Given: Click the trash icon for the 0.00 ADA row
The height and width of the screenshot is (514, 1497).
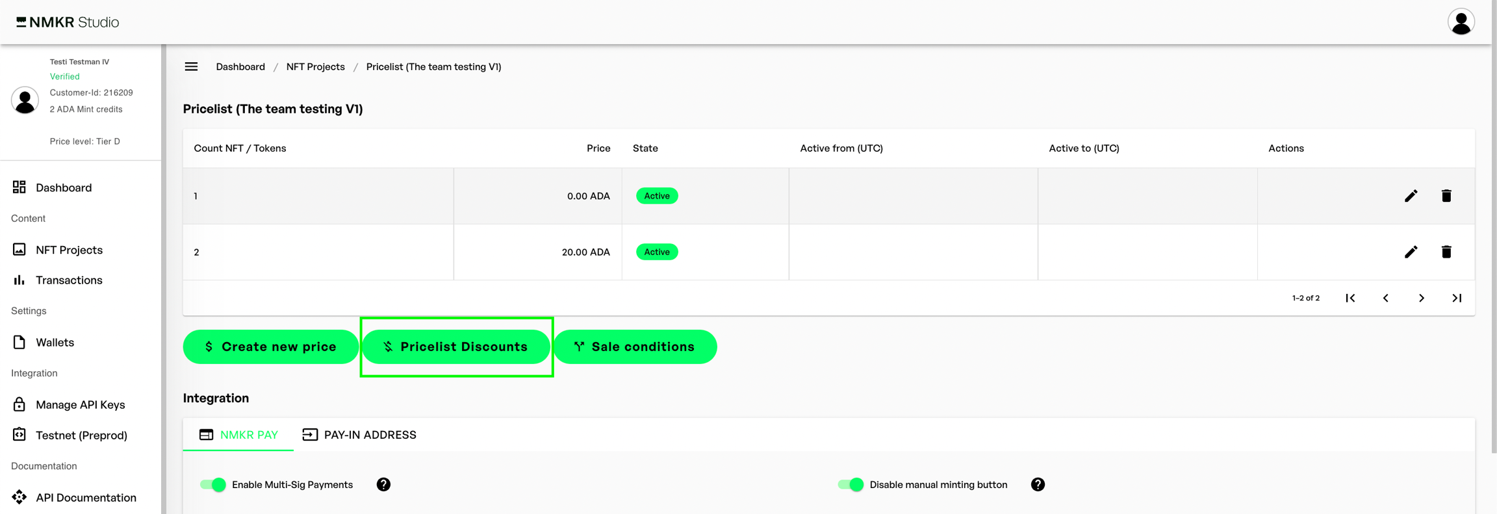Looking at the screenshot, I should pos(1446,196).
